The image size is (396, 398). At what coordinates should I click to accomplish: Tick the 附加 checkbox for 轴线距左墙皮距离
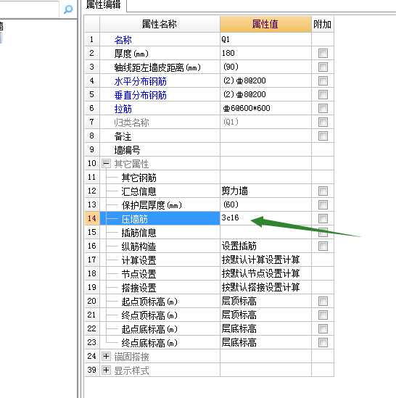[x=323, y=67]
